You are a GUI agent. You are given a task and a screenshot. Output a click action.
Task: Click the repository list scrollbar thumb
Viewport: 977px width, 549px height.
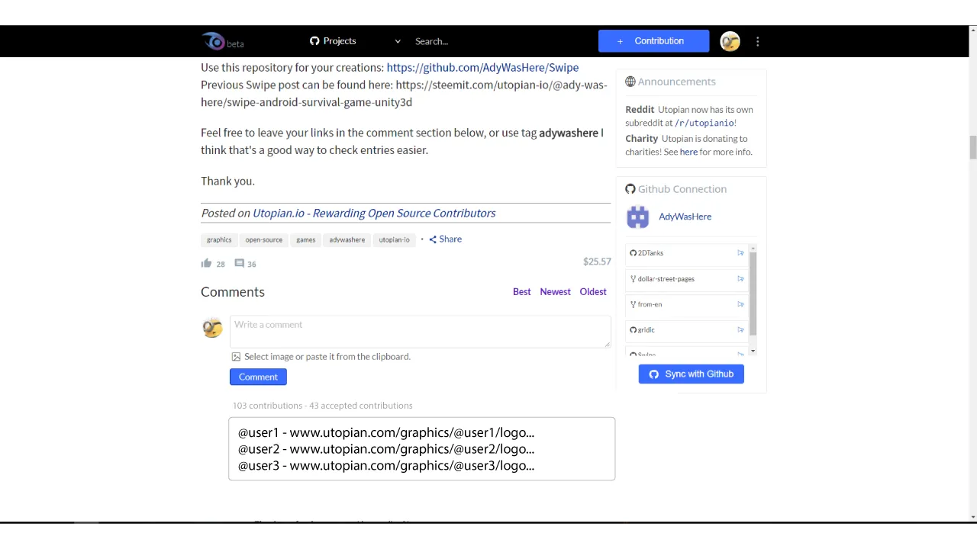tap(753, 294)
